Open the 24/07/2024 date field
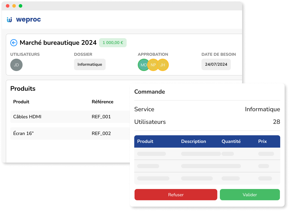This screenshot has height=211, width=289. (x=216, y=65)
